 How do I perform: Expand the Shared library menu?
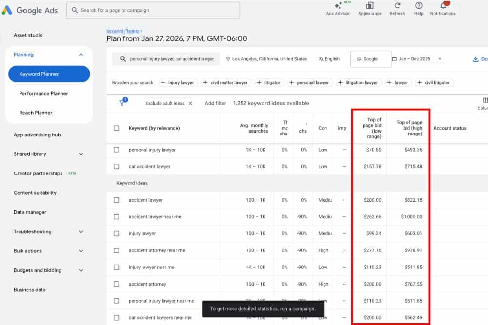point(81,154)
